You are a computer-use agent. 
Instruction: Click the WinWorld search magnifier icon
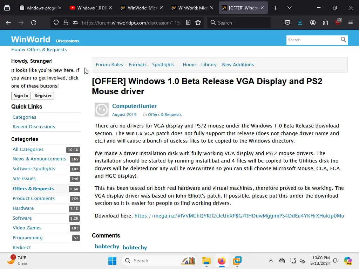tap(343, 40)
